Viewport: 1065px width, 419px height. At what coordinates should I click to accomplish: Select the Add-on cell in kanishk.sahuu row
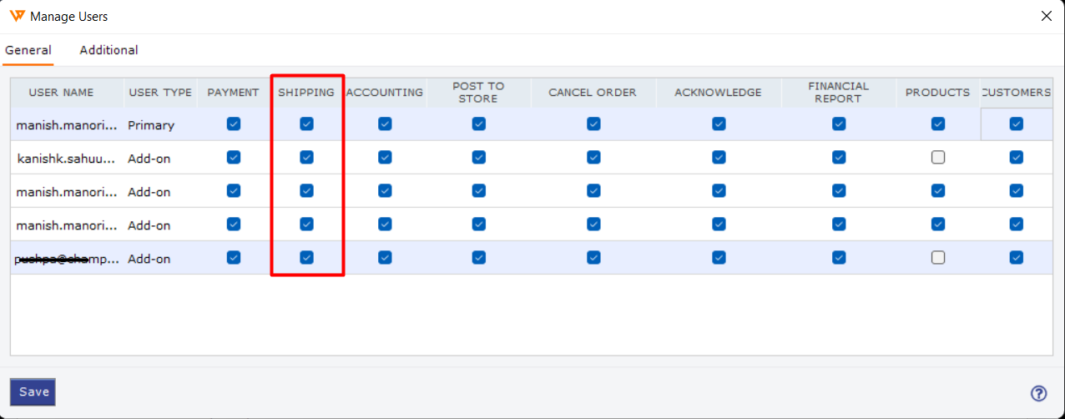click(x=160, y=158)
